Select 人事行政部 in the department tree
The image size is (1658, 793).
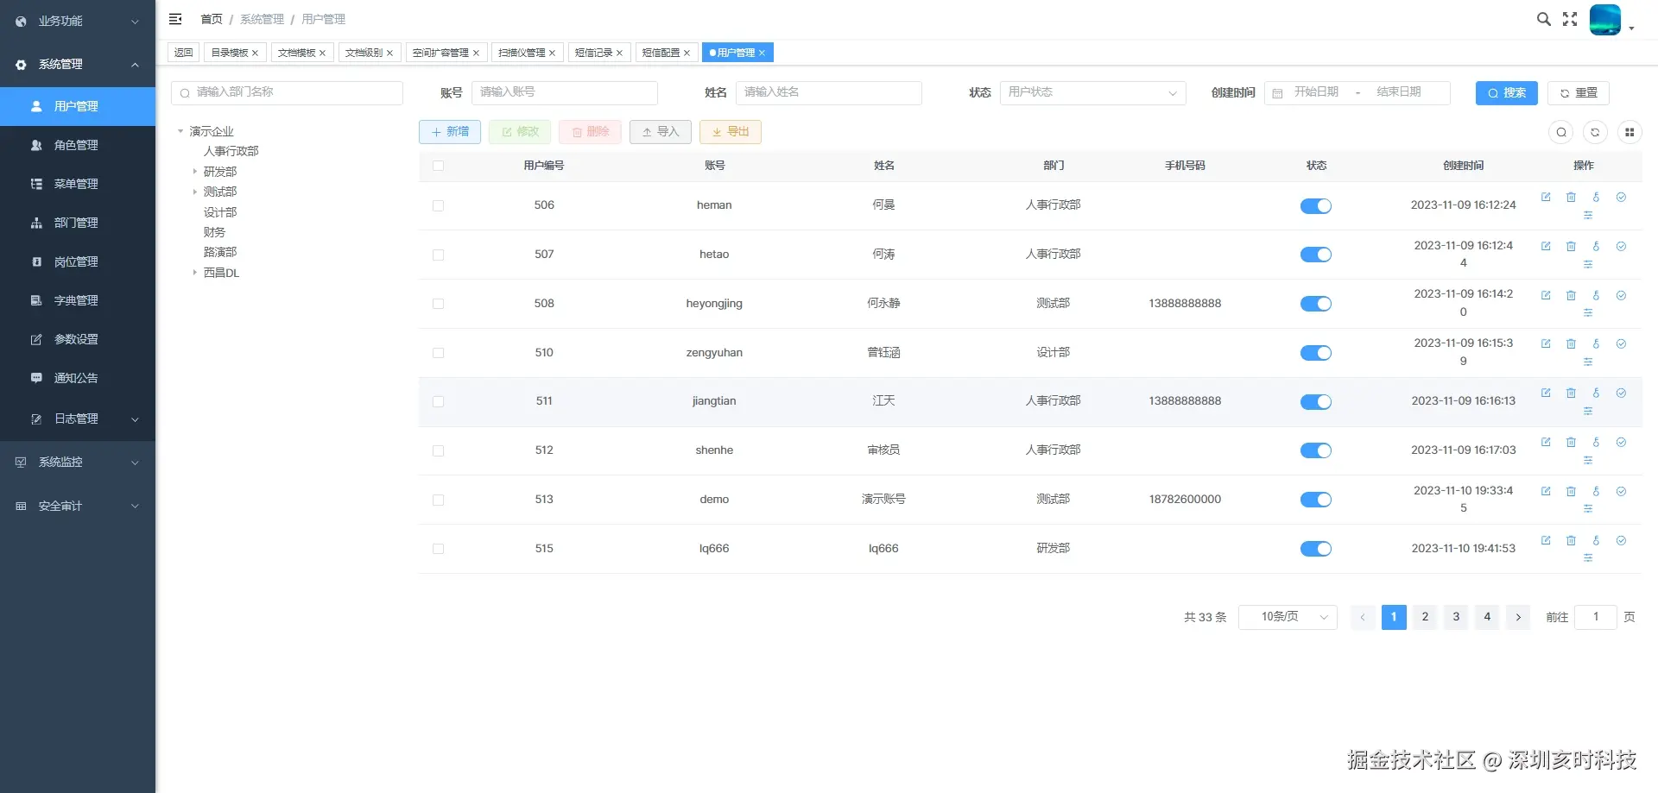pyautogui.click(x=231, y=151)
